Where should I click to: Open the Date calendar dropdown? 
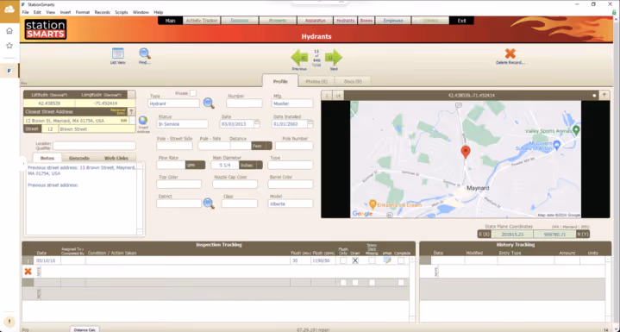click(x=257, y=124)
